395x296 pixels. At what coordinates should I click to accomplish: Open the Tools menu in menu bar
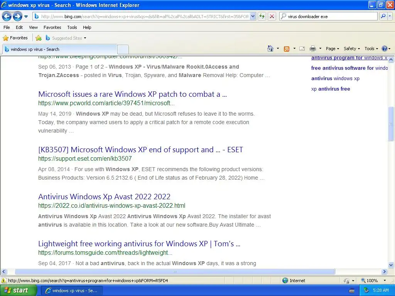click(x=72, y=27)
